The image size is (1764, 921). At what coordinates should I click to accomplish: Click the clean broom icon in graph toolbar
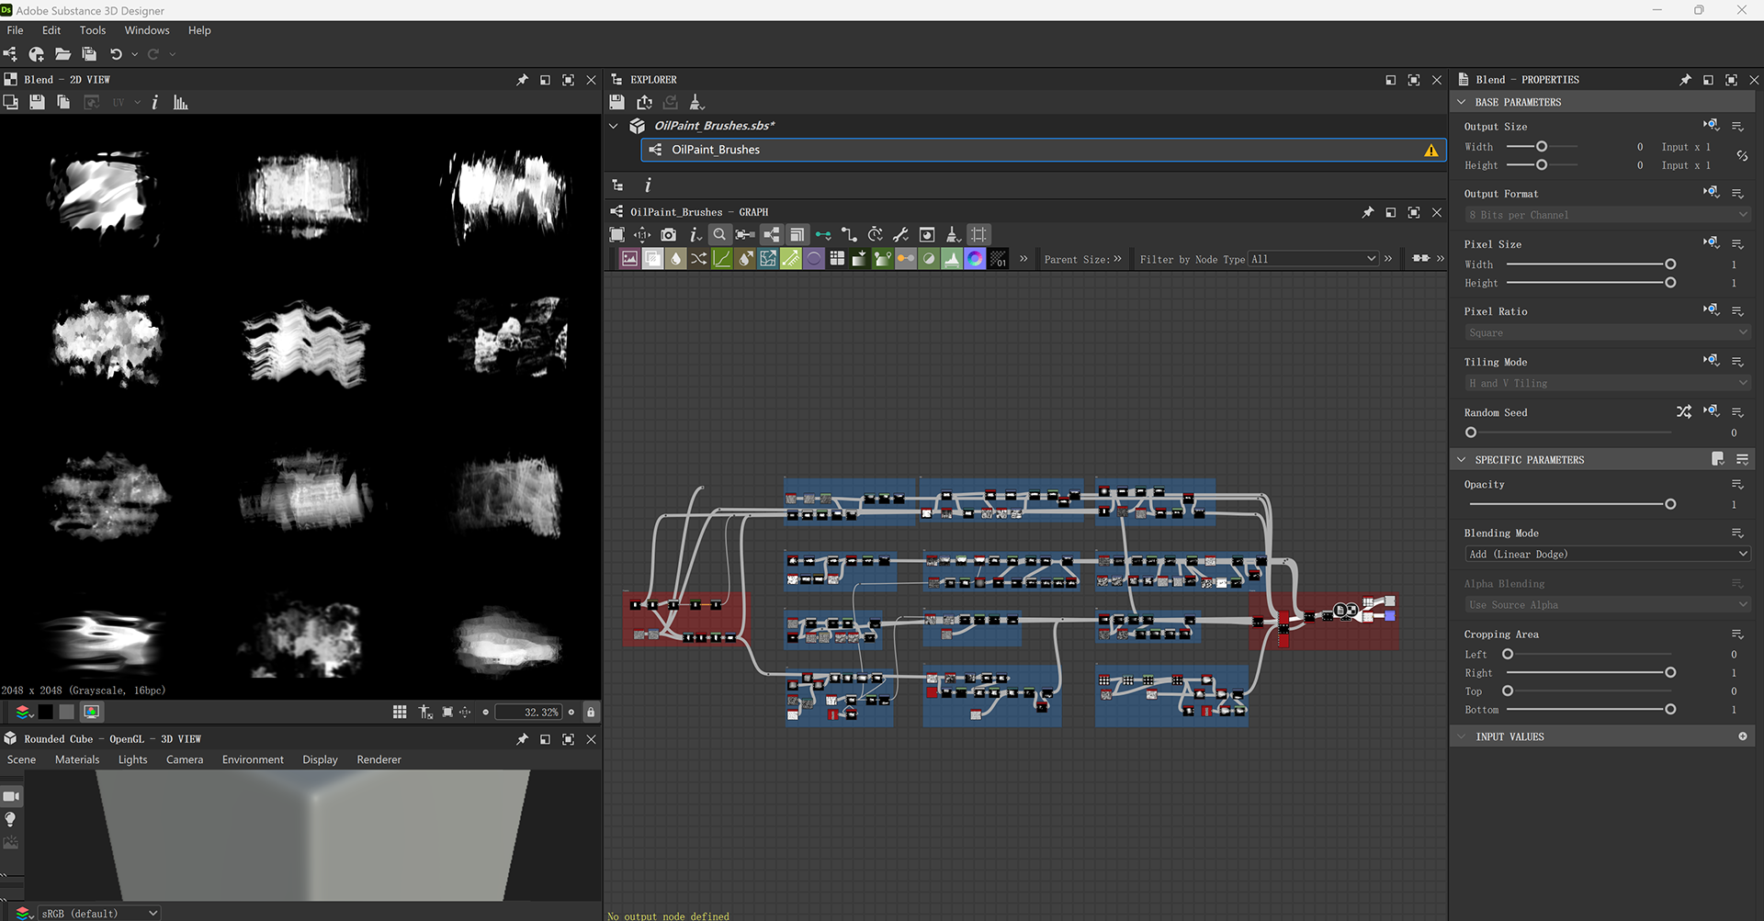click(953, 235)
